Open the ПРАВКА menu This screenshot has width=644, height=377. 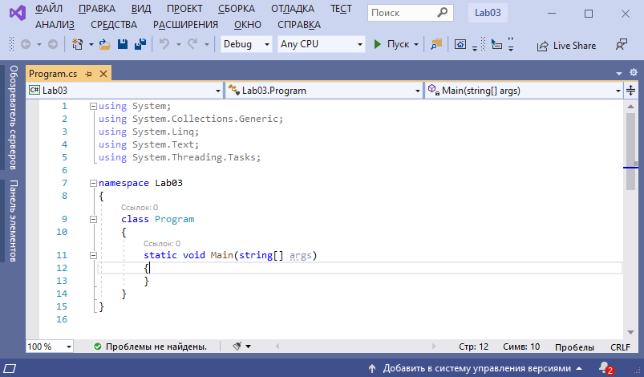tap(97, 9)
